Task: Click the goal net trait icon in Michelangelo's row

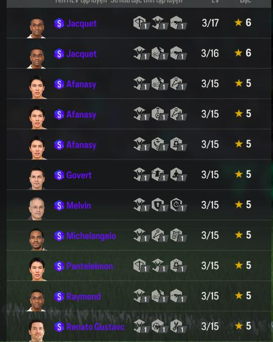Action: click(178, 235)
